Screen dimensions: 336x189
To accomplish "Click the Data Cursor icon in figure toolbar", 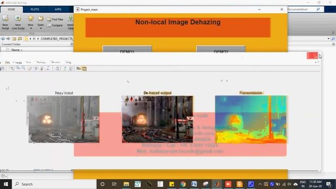I will click(x=42, y=68).
